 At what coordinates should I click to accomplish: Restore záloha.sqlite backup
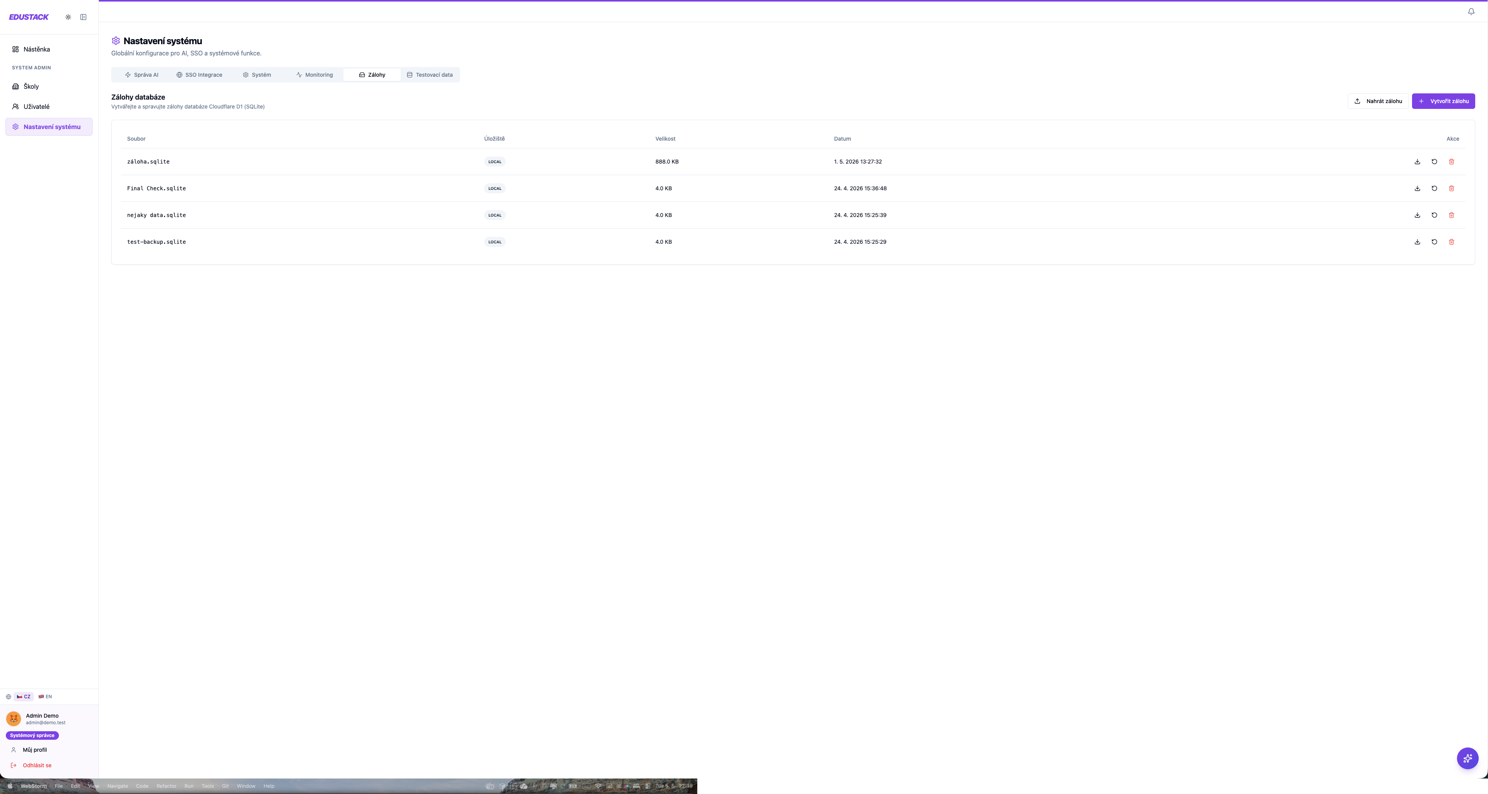(1434, 162)
